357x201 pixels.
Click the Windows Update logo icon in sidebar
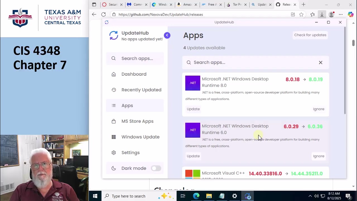click(x=114, y=137)
